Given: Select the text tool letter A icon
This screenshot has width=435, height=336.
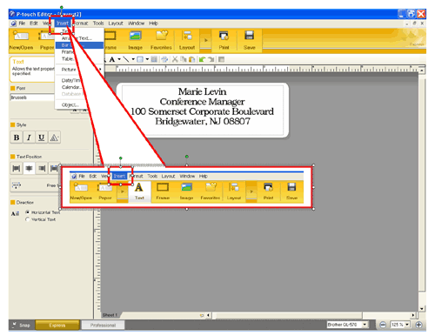Looking at the screenshot, I should click(112, 60).
